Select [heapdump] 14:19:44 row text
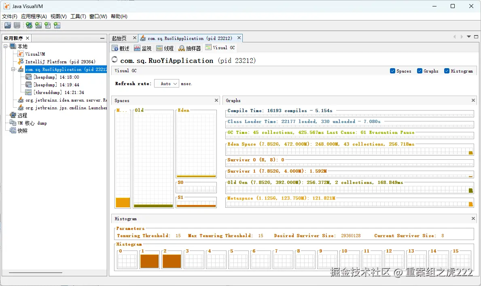Image resolution: width=481 pixels, height=286 pixels. [57, 85]
